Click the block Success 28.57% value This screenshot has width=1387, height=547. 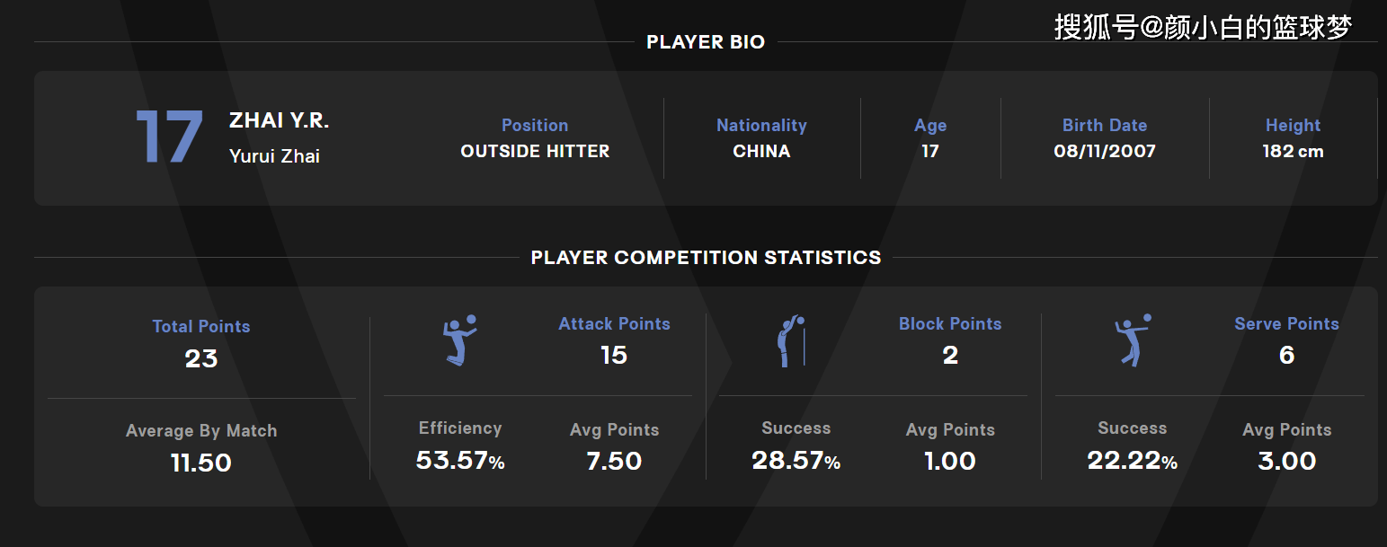796,462
